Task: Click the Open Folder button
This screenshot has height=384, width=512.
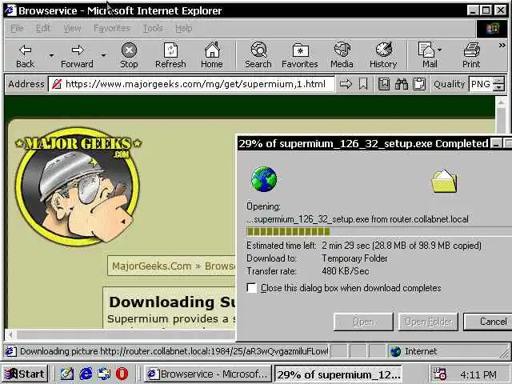Action: 428,322
